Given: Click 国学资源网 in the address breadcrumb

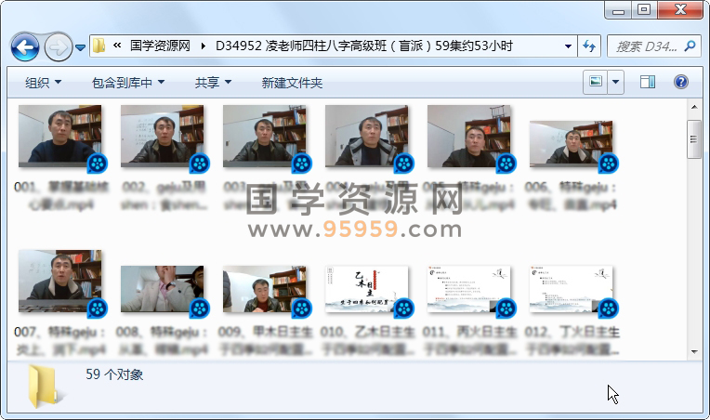Looking at the screenshot, I should [160, 46].
